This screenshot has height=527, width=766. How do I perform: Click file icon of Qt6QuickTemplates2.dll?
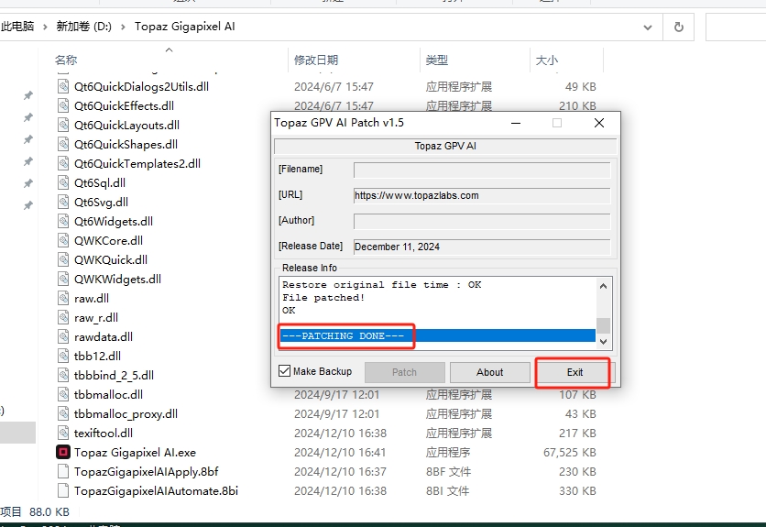tap(63, 163)
